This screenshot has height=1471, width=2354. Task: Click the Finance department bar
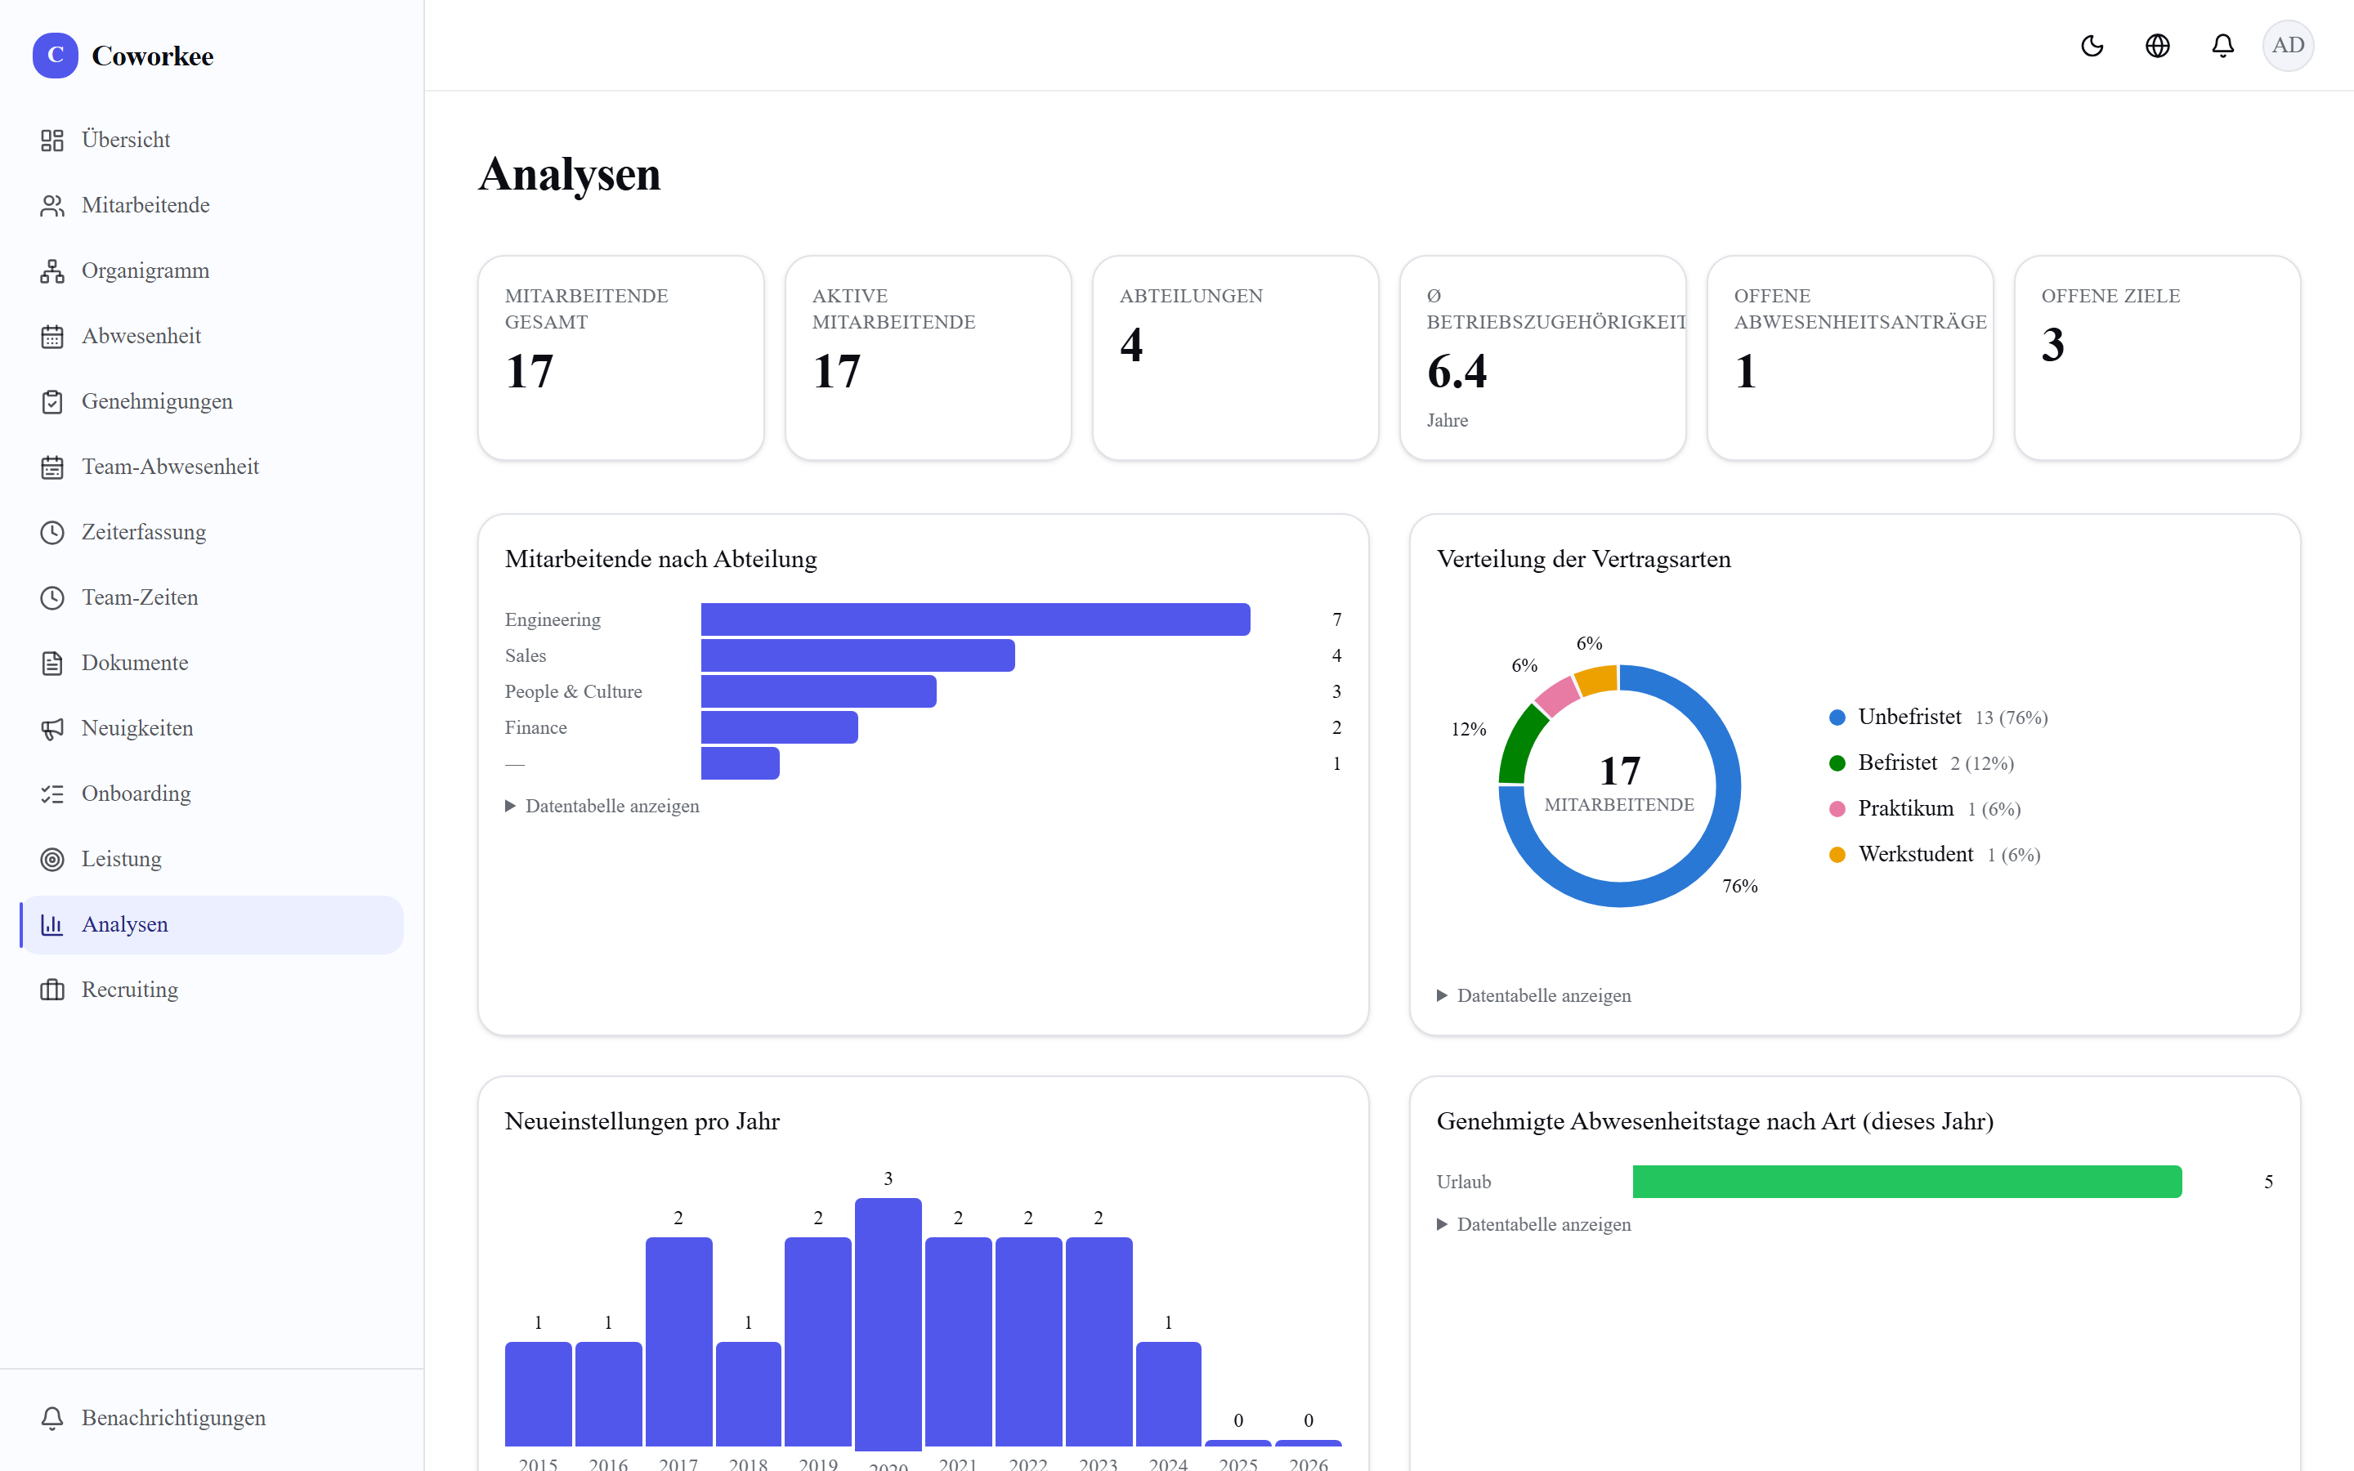pos(779,727)
